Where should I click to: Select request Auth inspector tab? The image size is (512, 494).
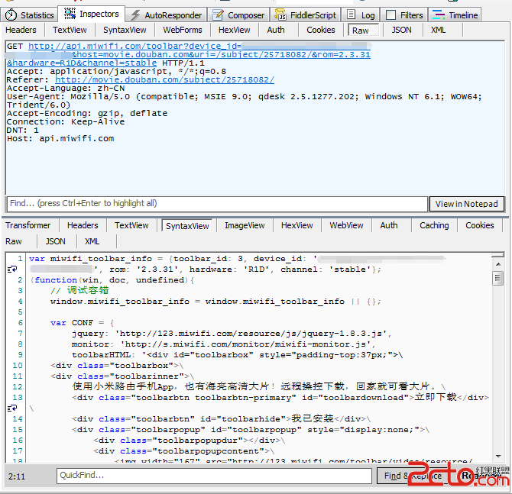[x=276, y=30]
